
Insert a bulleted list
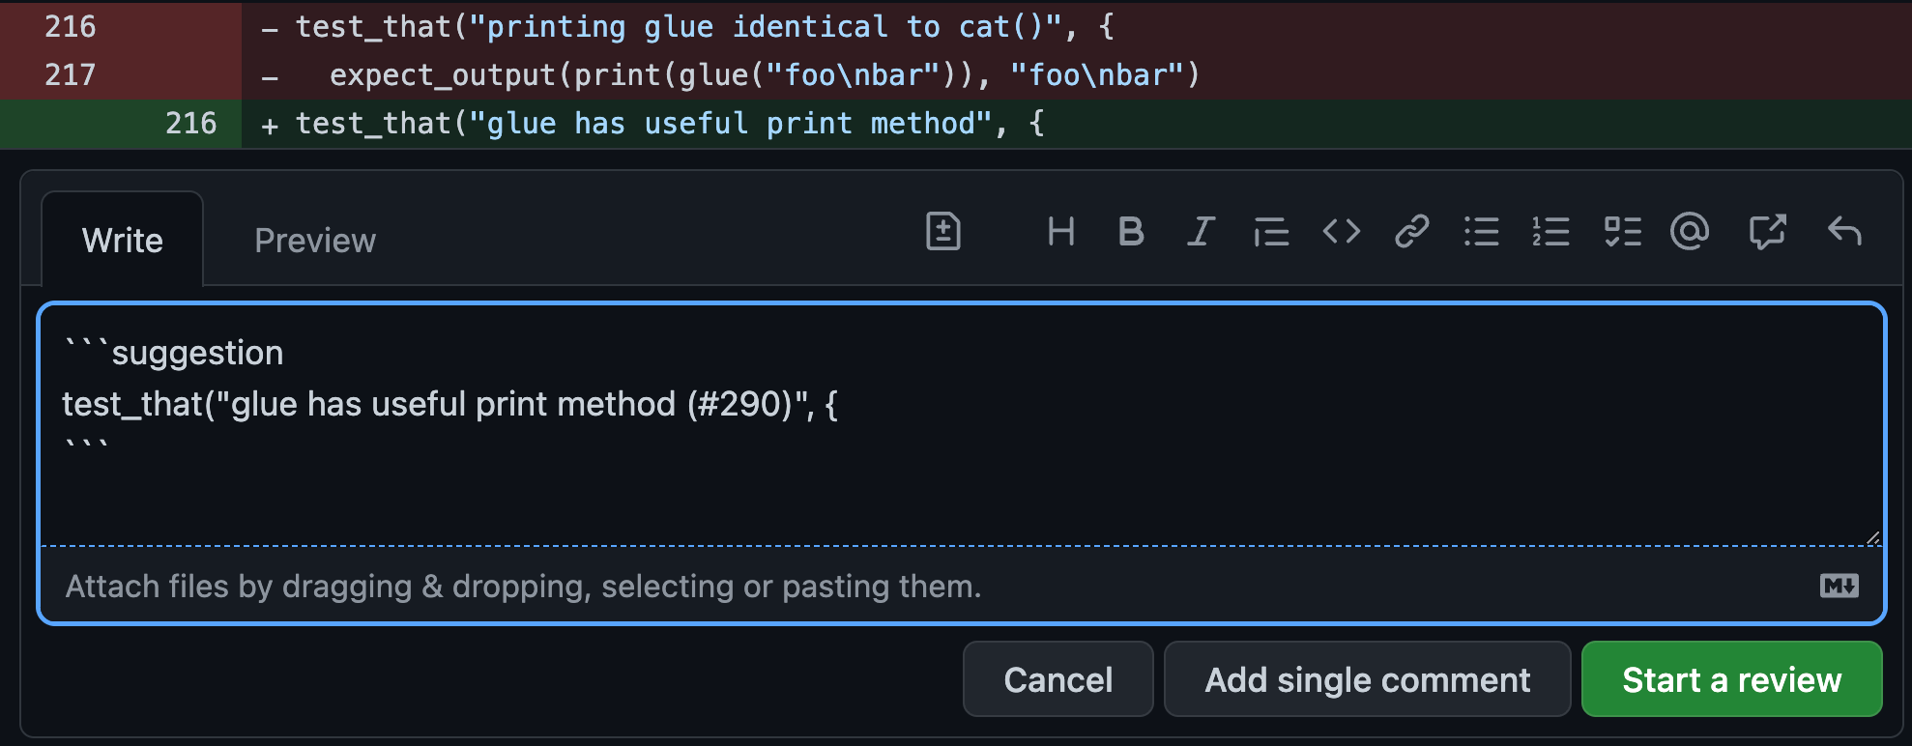click(x=1481, y=232)
